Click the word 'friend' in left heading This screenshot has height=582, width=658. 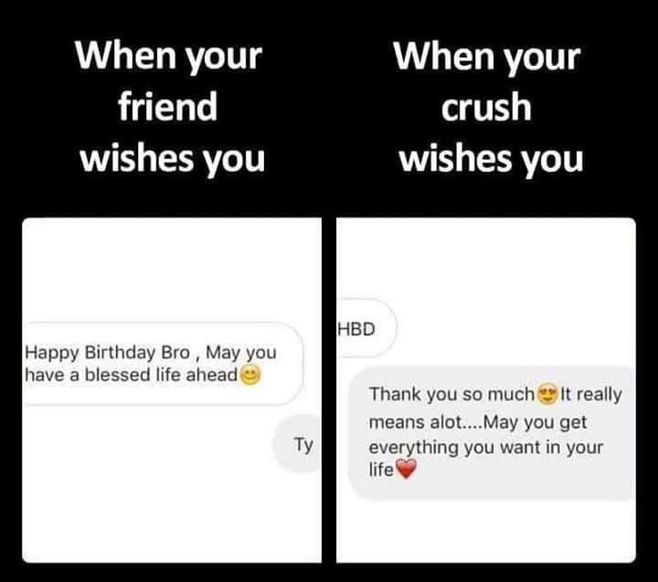[168, 107]
